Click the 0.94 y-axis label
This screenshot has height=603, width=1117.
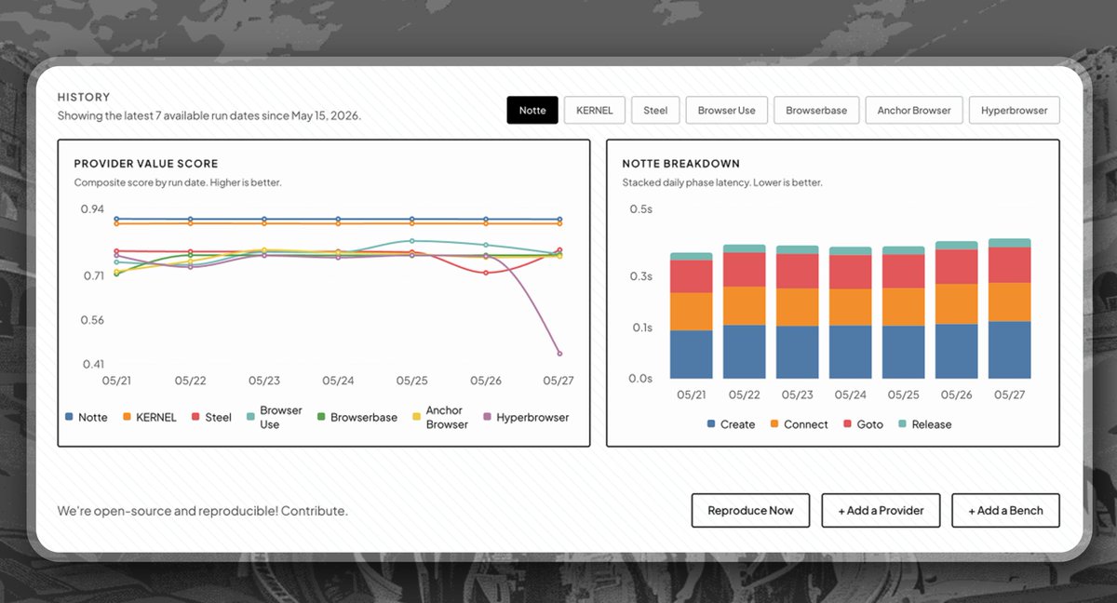[92, 209]
